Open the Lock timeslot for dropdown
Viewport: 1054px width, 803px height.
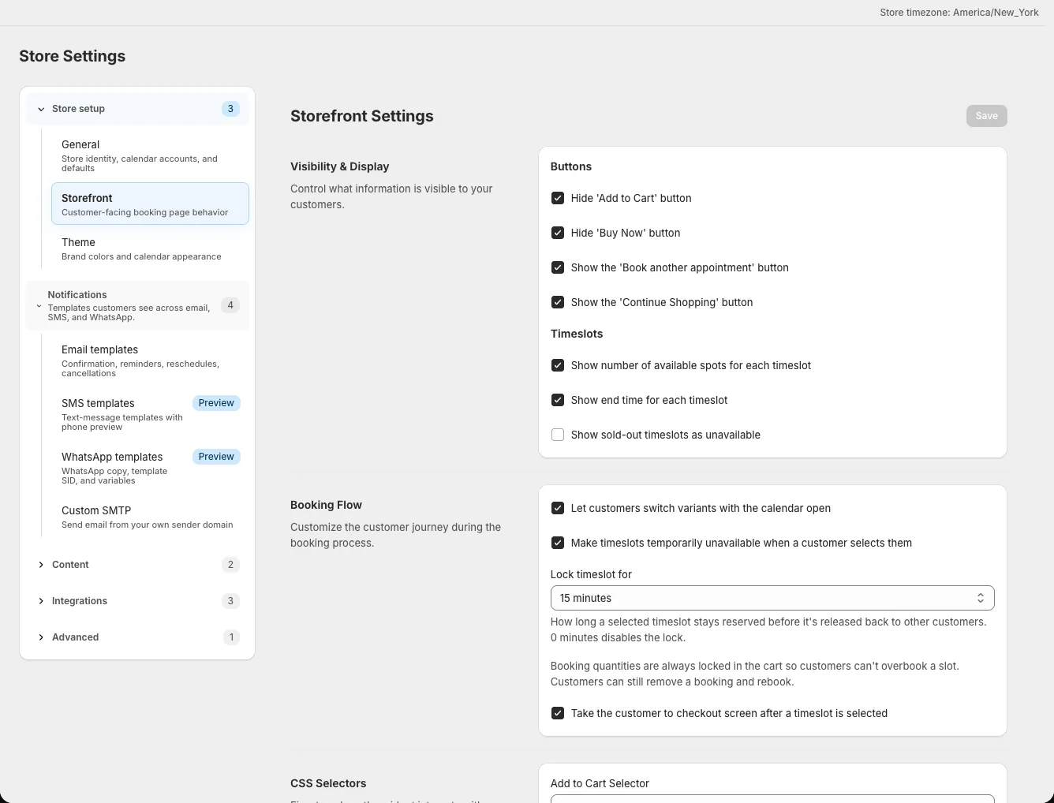(x=772, y=598)
